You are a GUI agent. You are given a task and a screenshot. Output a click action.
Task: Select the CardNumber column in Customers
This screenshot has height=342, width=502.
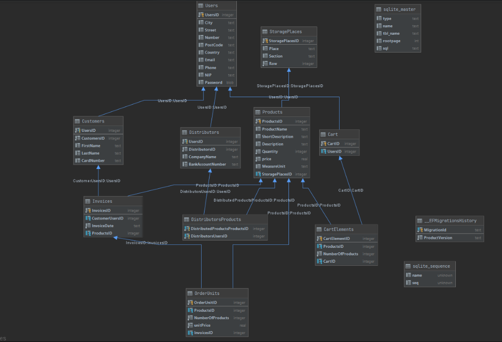click(x=98, y=161)
